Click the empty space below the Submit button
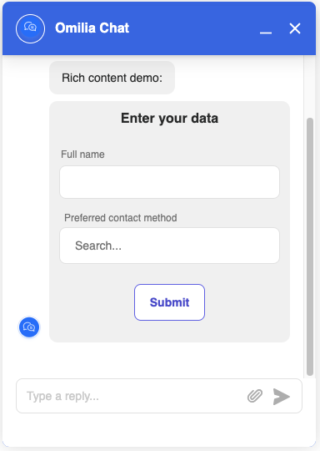320x451 pixels. [x=169, y=332]
